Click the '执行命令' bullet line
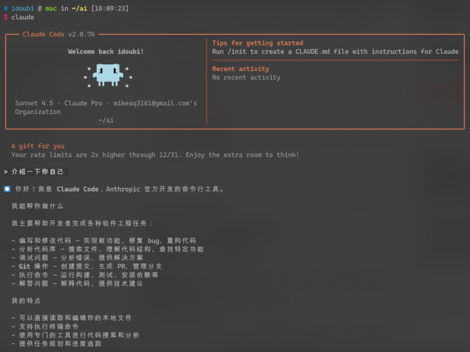The width and height of the screenshot is (470, 352). point(85,275)
